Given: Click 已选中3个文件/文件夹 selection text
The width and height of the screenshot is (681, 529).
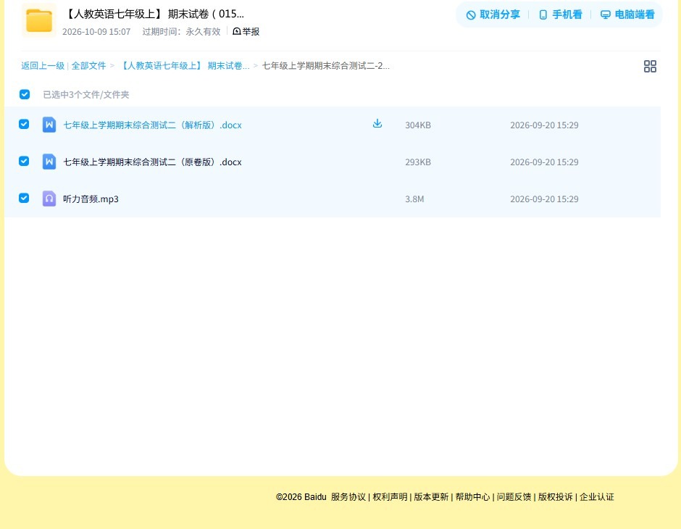Looking at the screenshot, I should point(86,95).
